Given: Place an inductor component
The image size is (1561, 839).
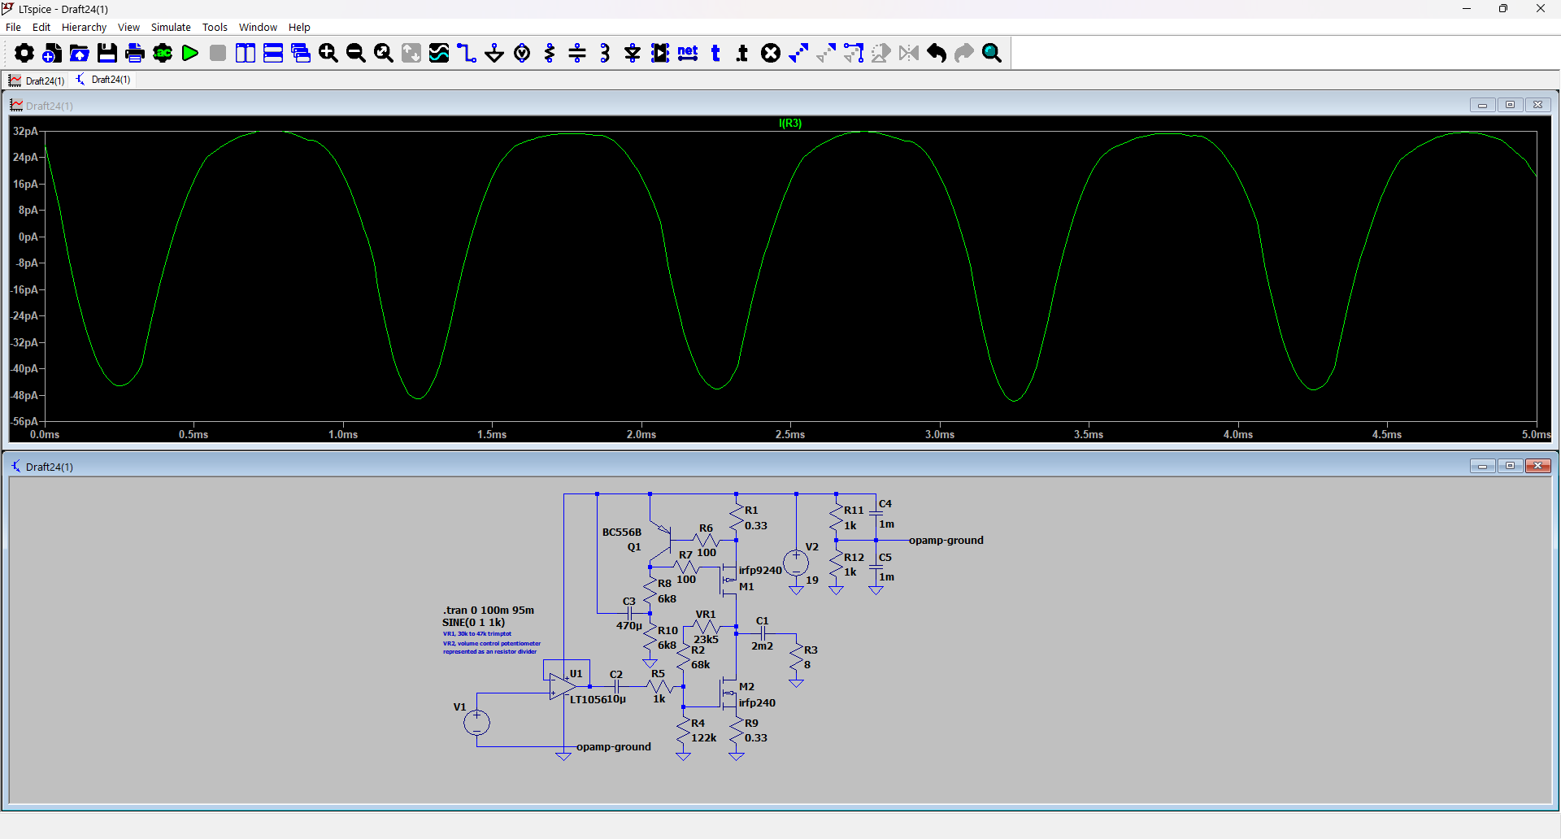Looking at the screenshot, I should coord(605,54).
